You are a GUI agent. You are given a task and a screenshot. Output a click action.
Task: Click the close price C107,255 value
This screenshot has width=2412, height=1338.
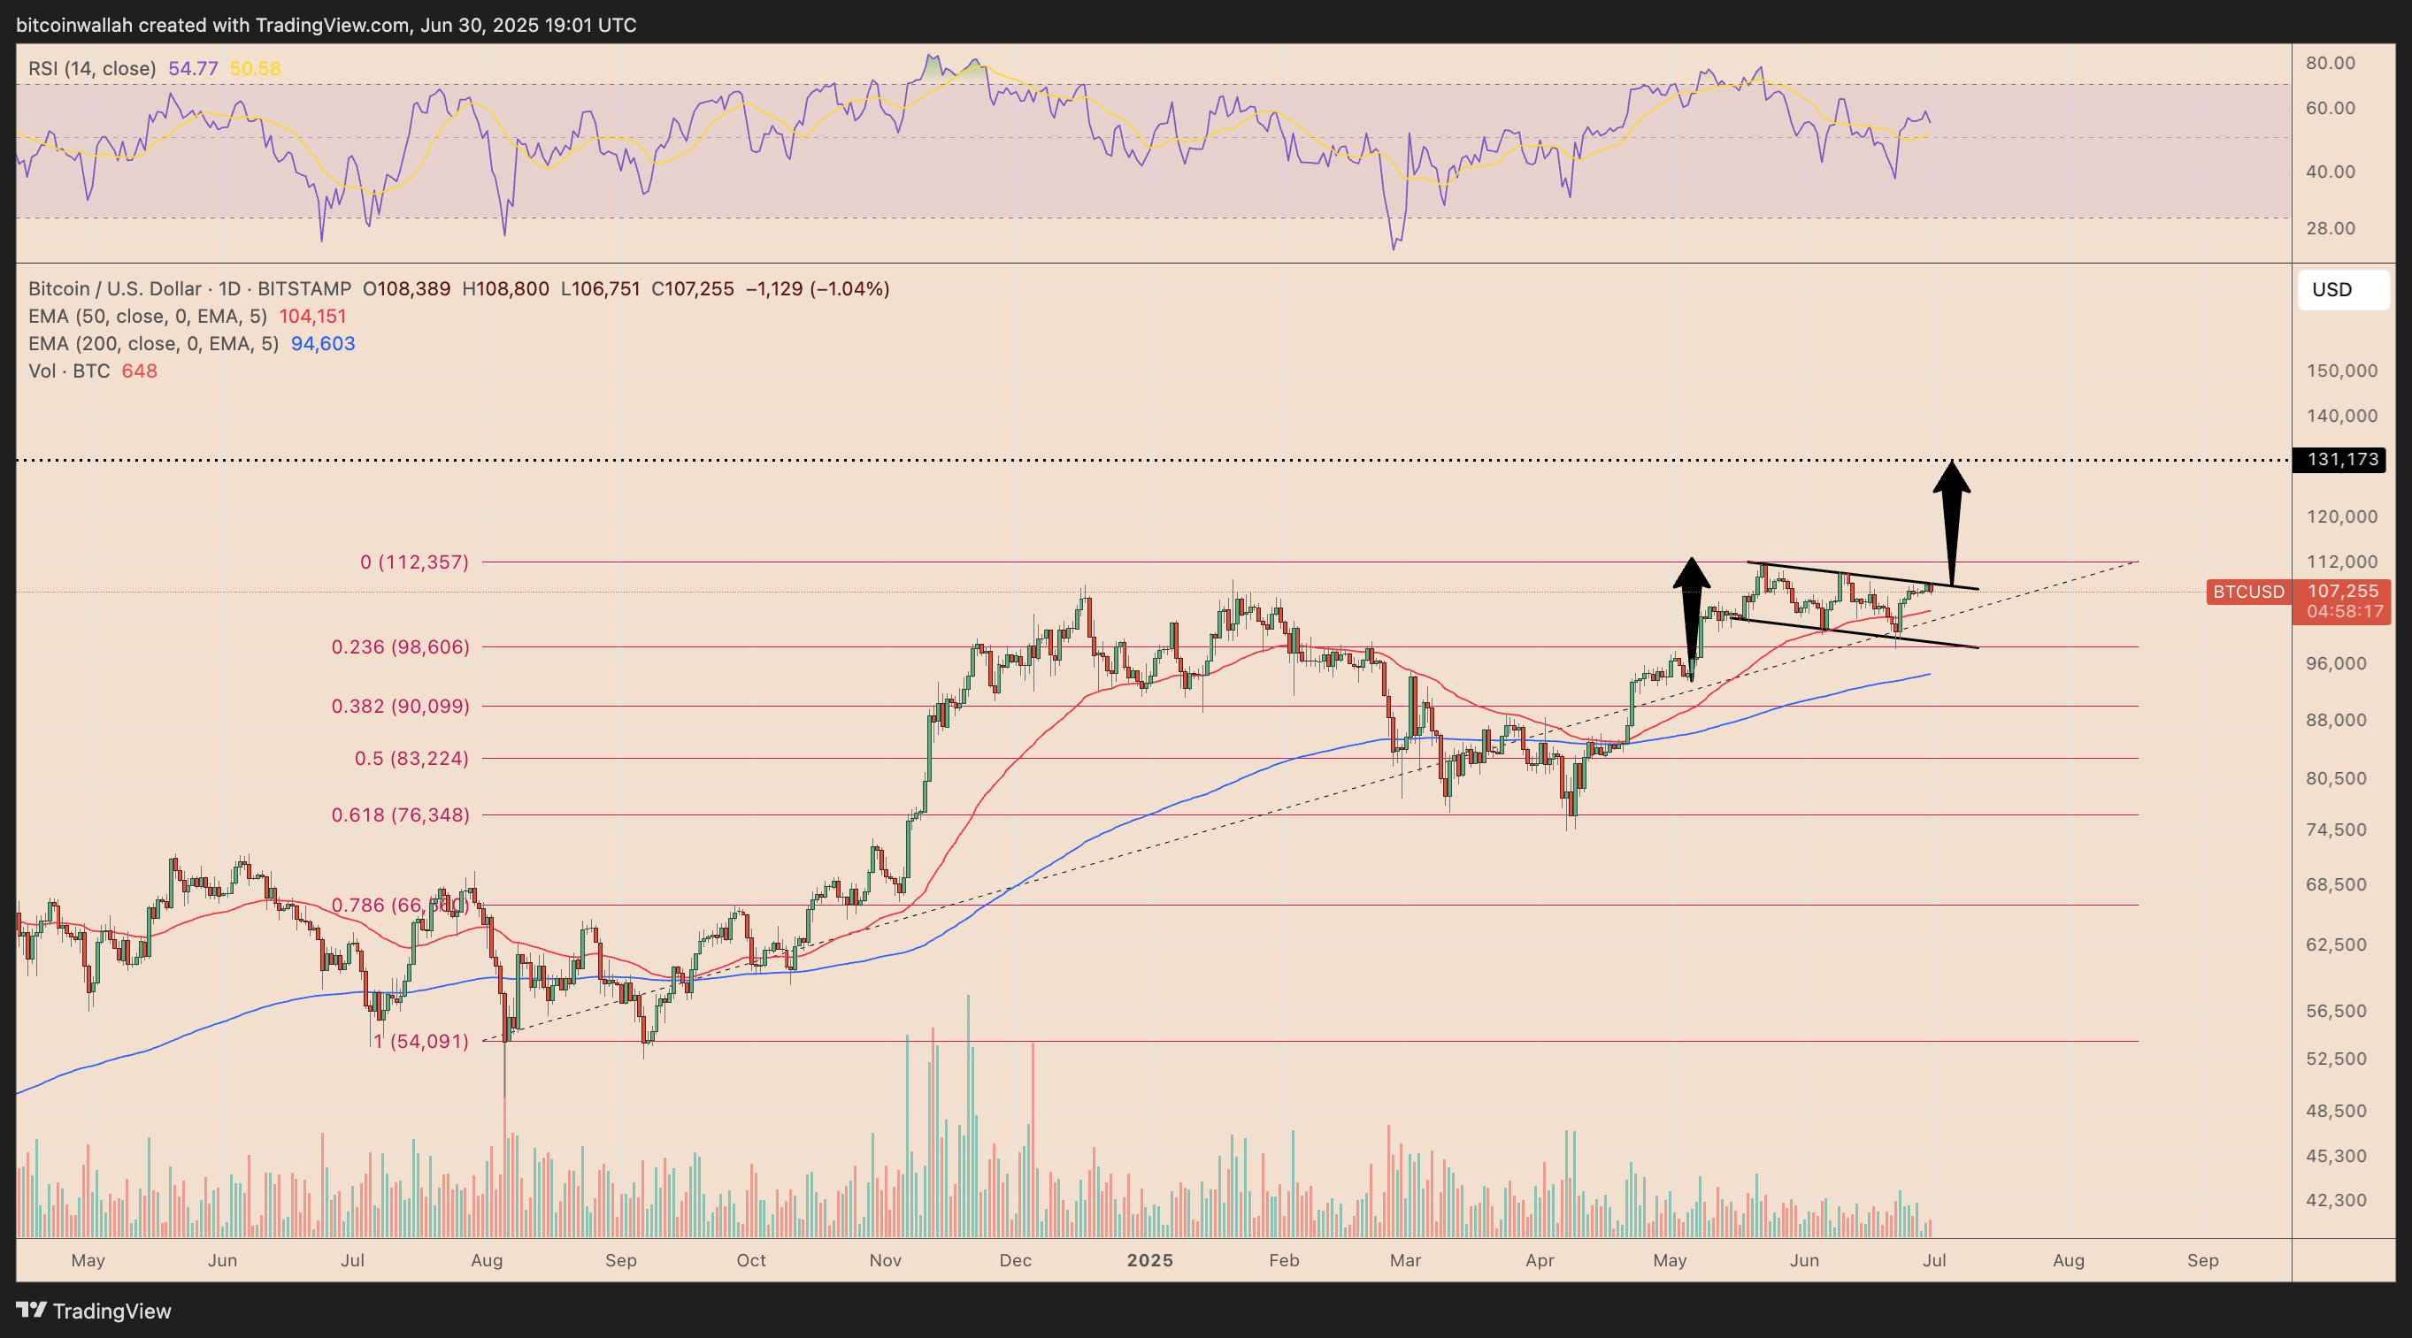point(693,289)
